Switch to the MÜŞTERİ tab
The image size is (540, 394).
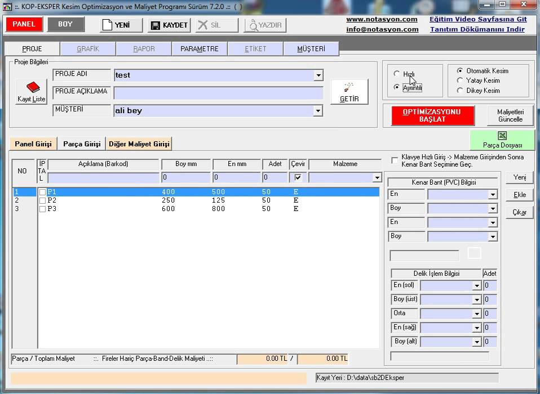click(x=311, y=49)
